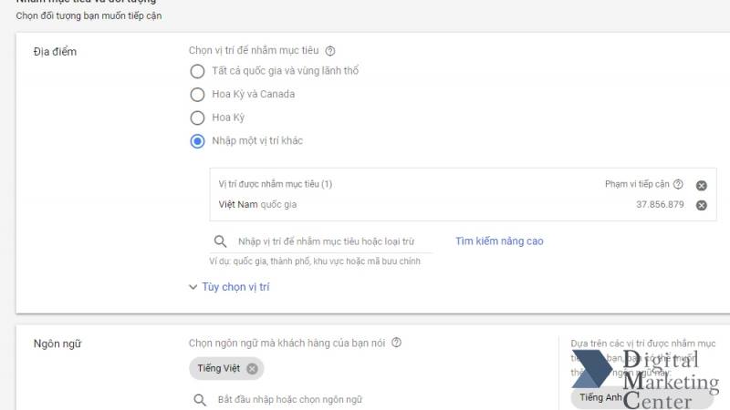Click the location search magnifier icon

(x=220, y=241)
